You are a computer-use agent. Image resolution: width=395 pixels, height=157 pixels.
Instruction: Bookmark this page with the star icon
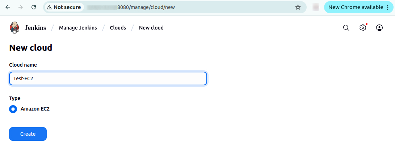(298, 7)
